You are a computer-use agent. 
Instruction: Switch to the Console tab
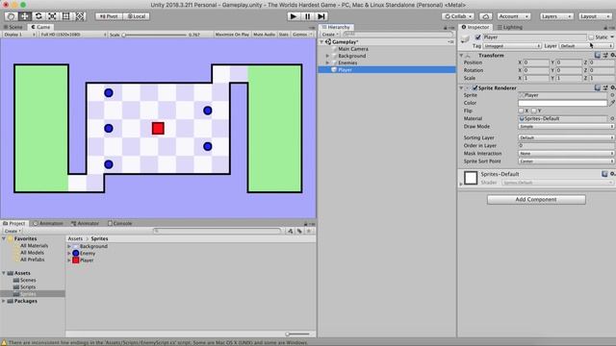pos(120,223)
